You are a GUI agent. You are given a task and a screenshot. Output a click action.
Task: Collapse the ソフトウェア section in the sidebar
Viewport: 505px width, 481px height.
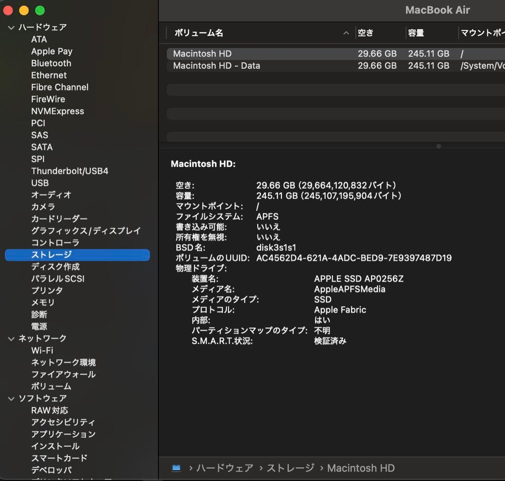pyautogui.click(x=11, y=398)
